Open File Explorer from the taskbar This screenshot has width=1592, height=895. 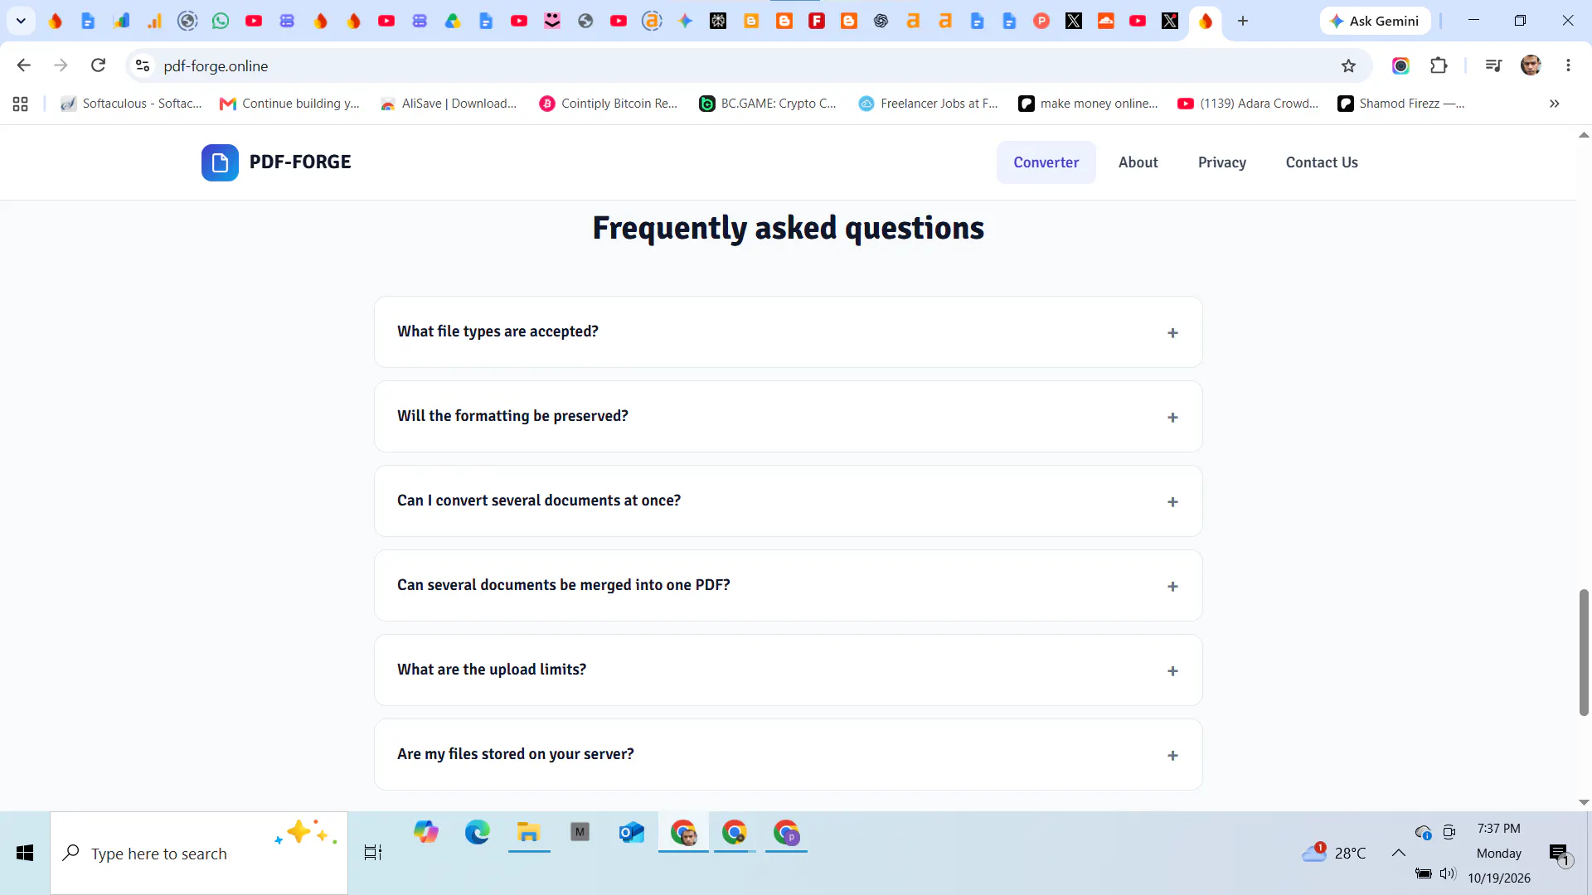[x=529, y=832]
